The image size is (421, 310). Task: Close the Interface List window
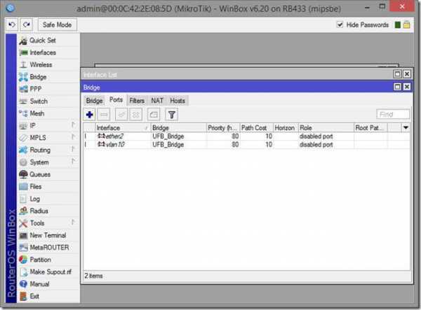tap(407, 74)
